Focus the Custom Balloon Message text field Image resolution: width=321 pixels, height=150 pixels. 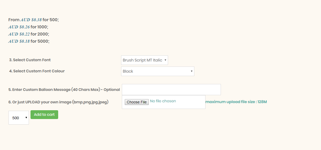click(171, 90)
